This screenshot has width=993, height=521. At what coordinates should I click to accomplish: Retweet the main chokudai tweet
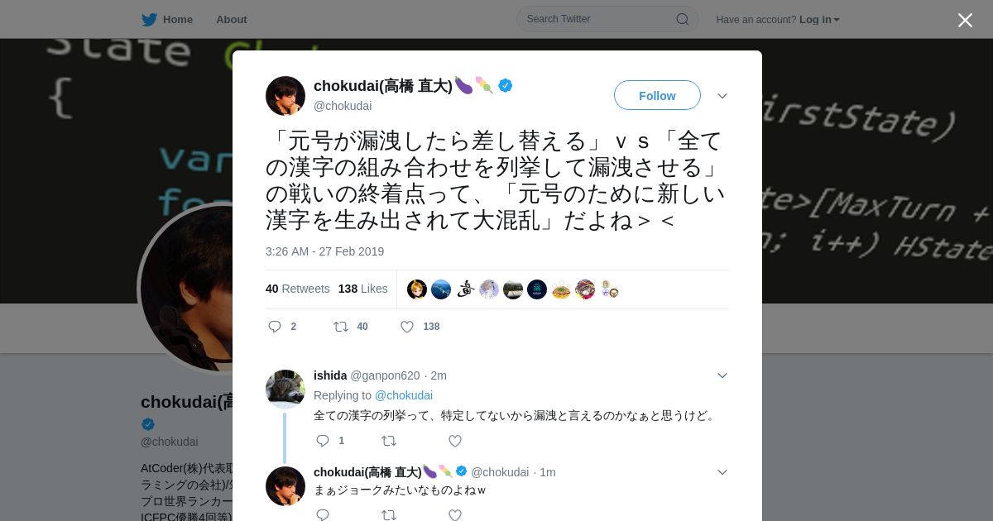coord(341,327)
